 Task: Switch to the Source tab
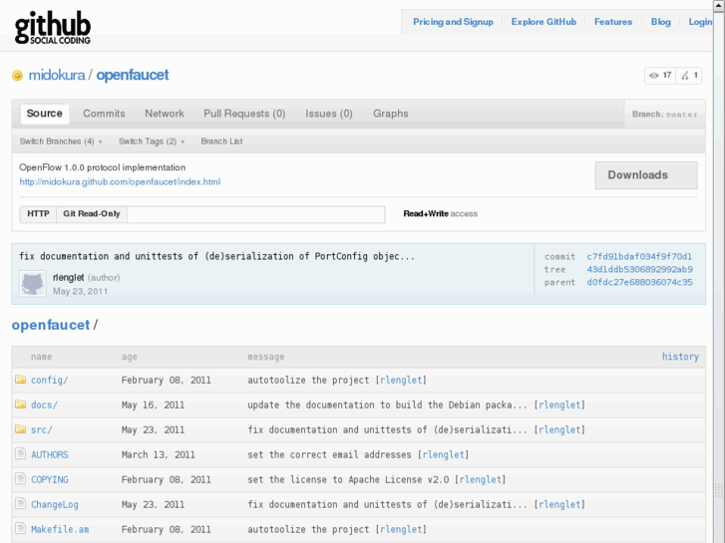click(45, 114)
